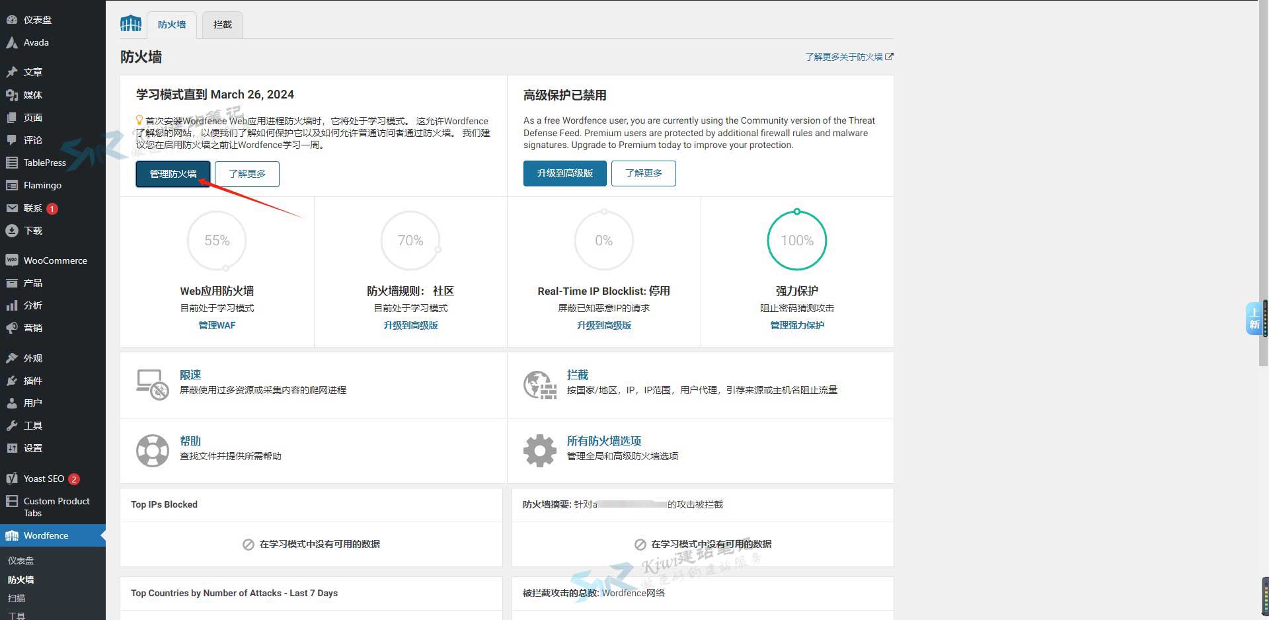Viewport: 1269px width, 620px height.
Task: Click Top Countries by Number of Attacks heading
Action: tap(234, 593)
